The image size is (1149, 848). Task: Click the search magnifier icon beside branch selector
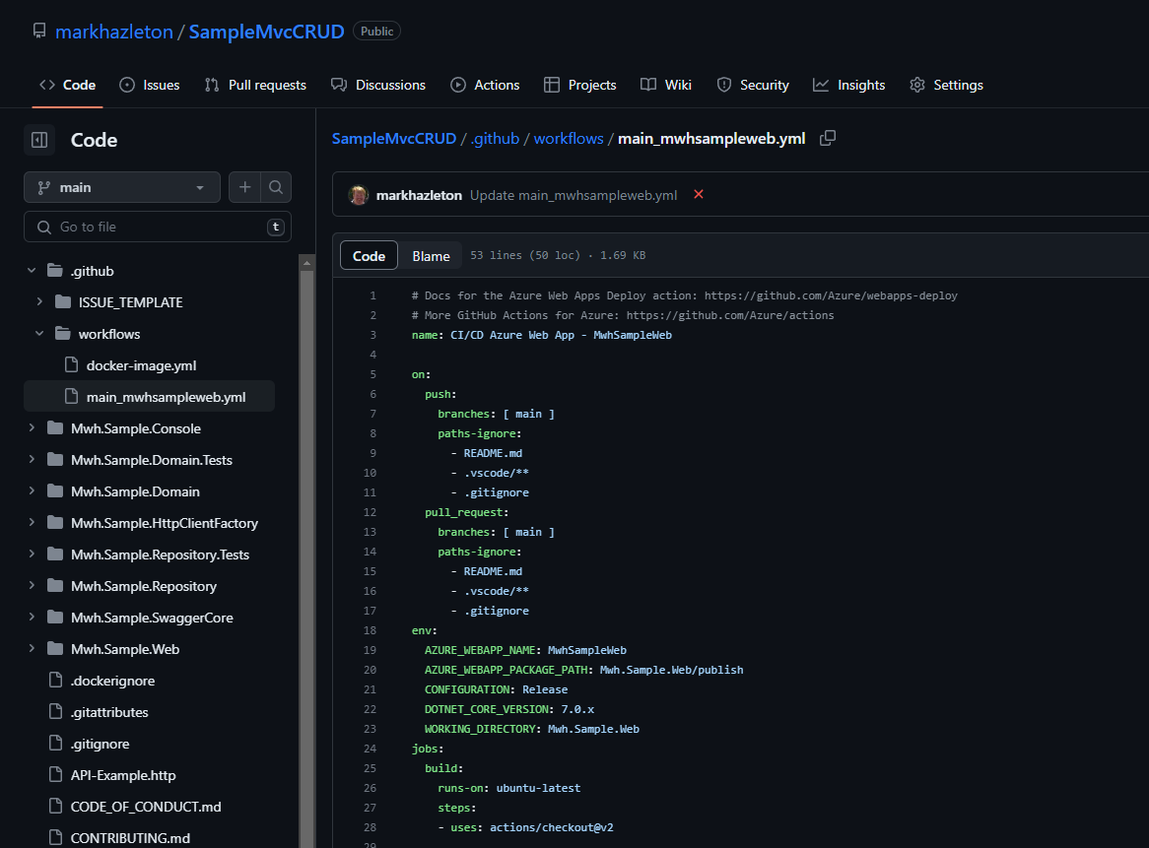(276, 187)
